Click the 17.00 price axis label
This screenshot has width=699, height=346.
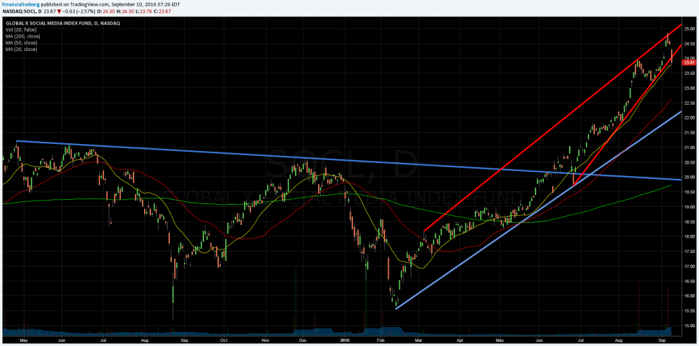coord(689,266)
